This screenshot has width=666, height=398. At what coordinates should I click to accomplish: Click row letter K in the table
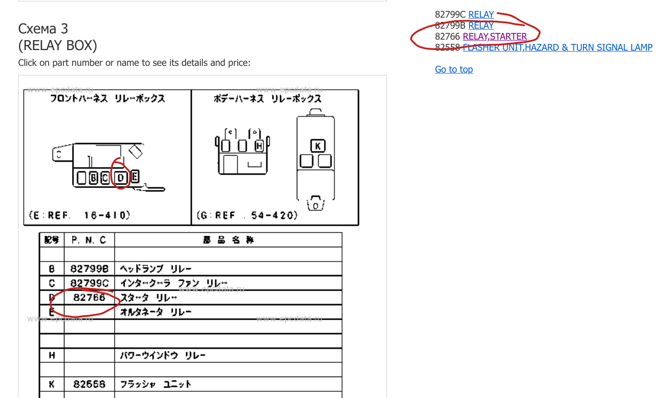tap(52, 384)
